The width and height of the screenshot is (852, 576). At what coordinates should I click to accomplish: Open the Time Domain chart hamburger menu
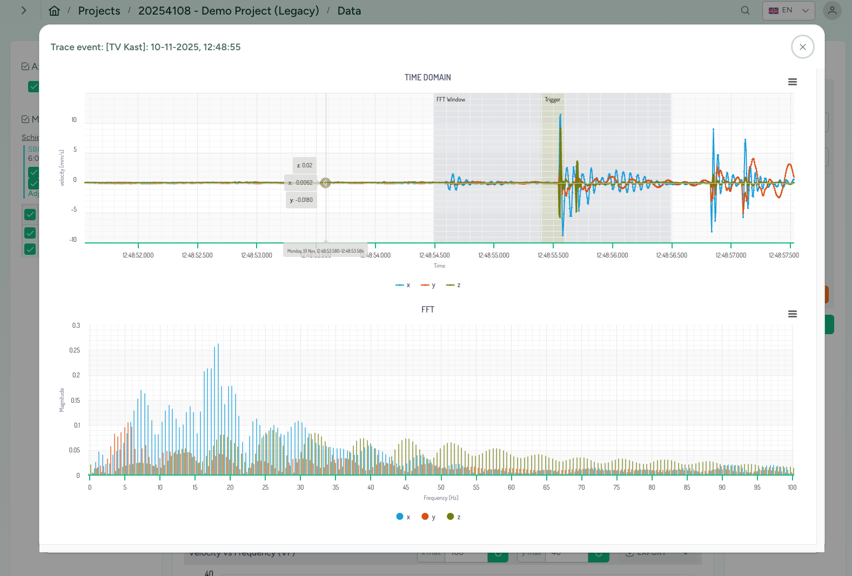click(792, 82)
